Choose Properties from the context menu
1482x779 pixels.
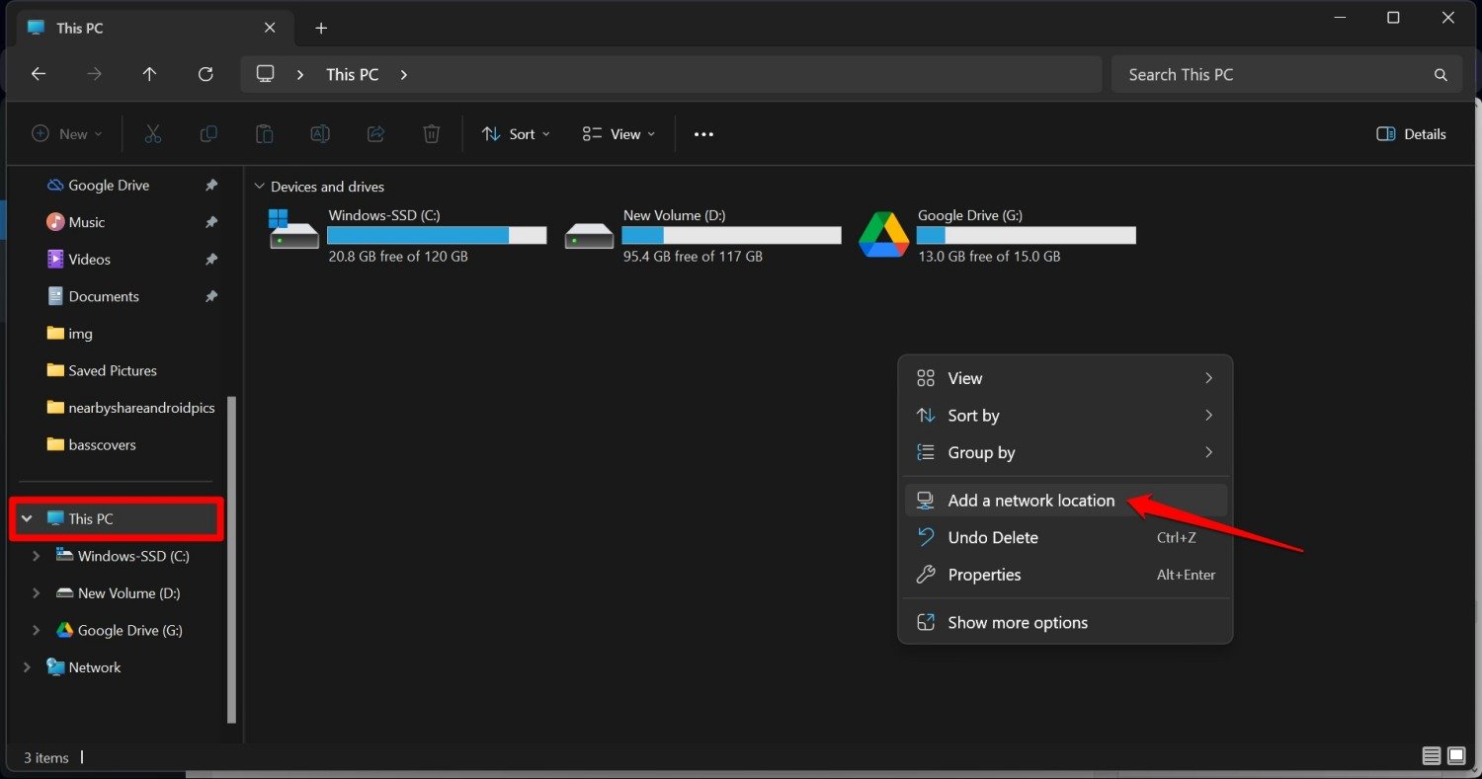984,575
